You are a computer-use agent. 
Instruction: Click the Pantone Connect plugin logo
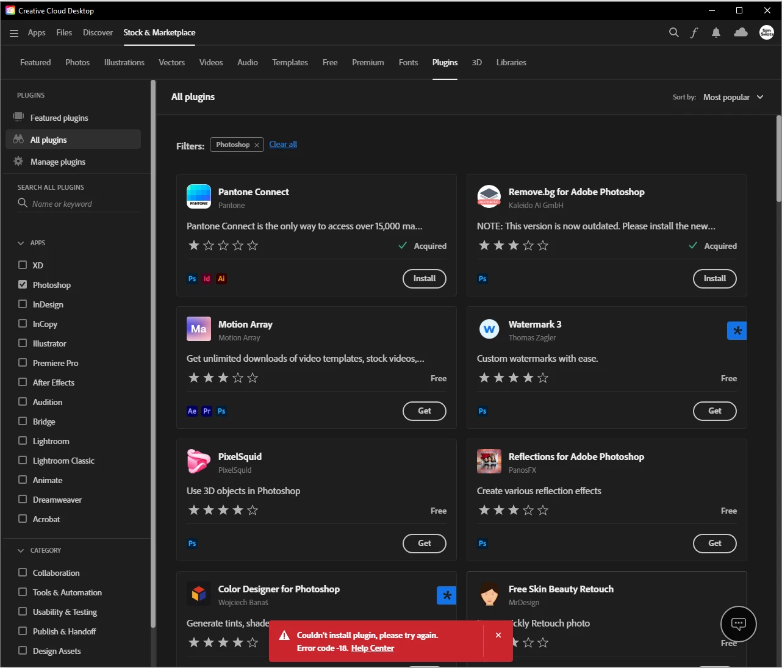click(199, 196)
